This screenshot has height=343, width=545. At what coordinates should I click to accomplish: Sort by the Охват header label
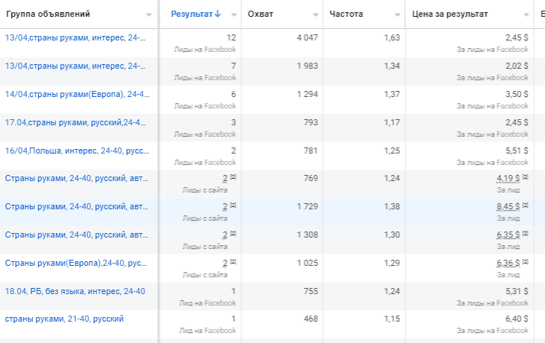point(261,14)
